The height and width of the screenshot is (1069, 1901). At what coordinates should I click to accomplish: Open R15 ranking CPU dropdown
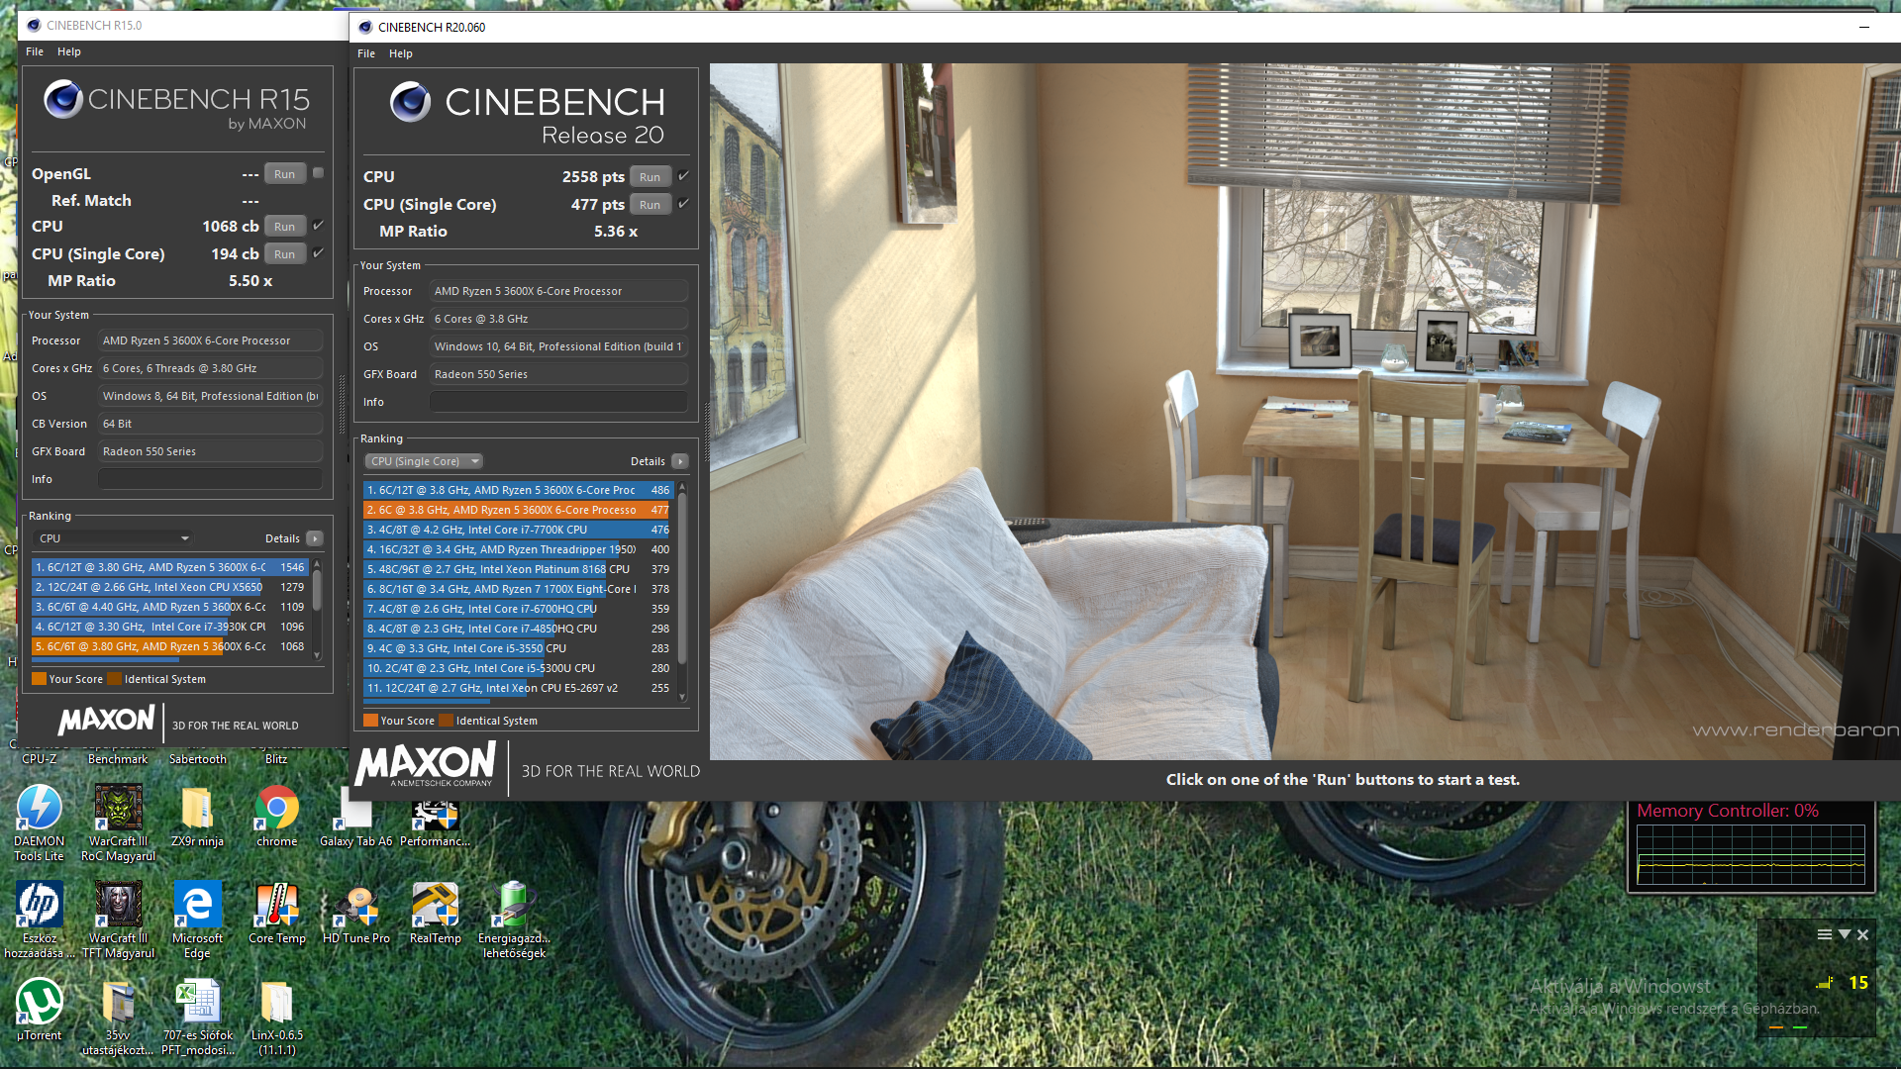coord(113,538)
